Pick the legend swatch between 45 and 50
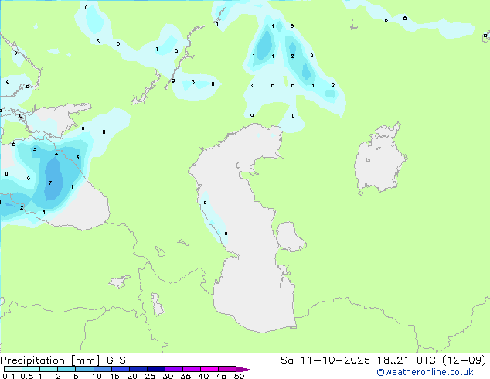The width and height of the screenshot is (490, 379). point(227,369)
